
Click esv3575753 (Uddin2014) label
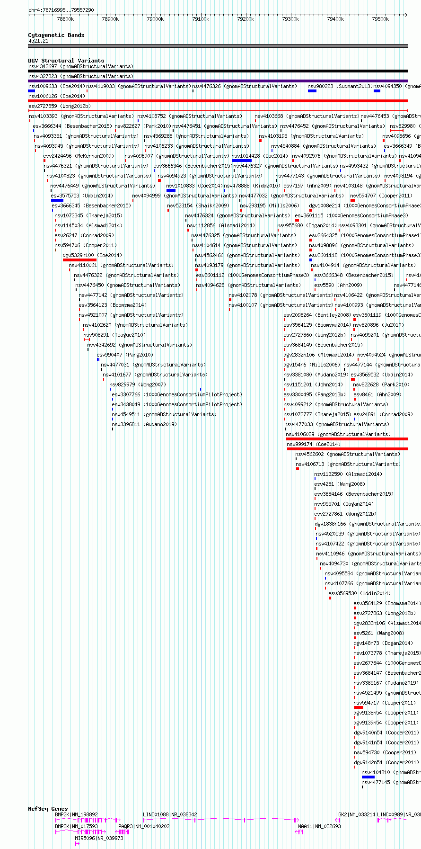click(82, 196)
